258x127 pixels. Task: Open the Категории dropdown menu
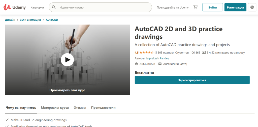point(37,8)
